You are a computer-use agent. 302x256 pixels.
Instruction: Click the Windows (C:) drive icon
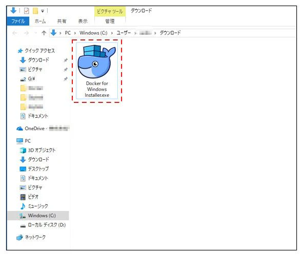[23, 216]
